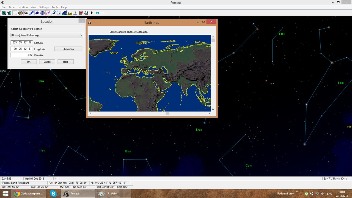The height and width of the screenshot is (198, 352).
Task: Click the ENG language indicator
Action: coord(329,194)
